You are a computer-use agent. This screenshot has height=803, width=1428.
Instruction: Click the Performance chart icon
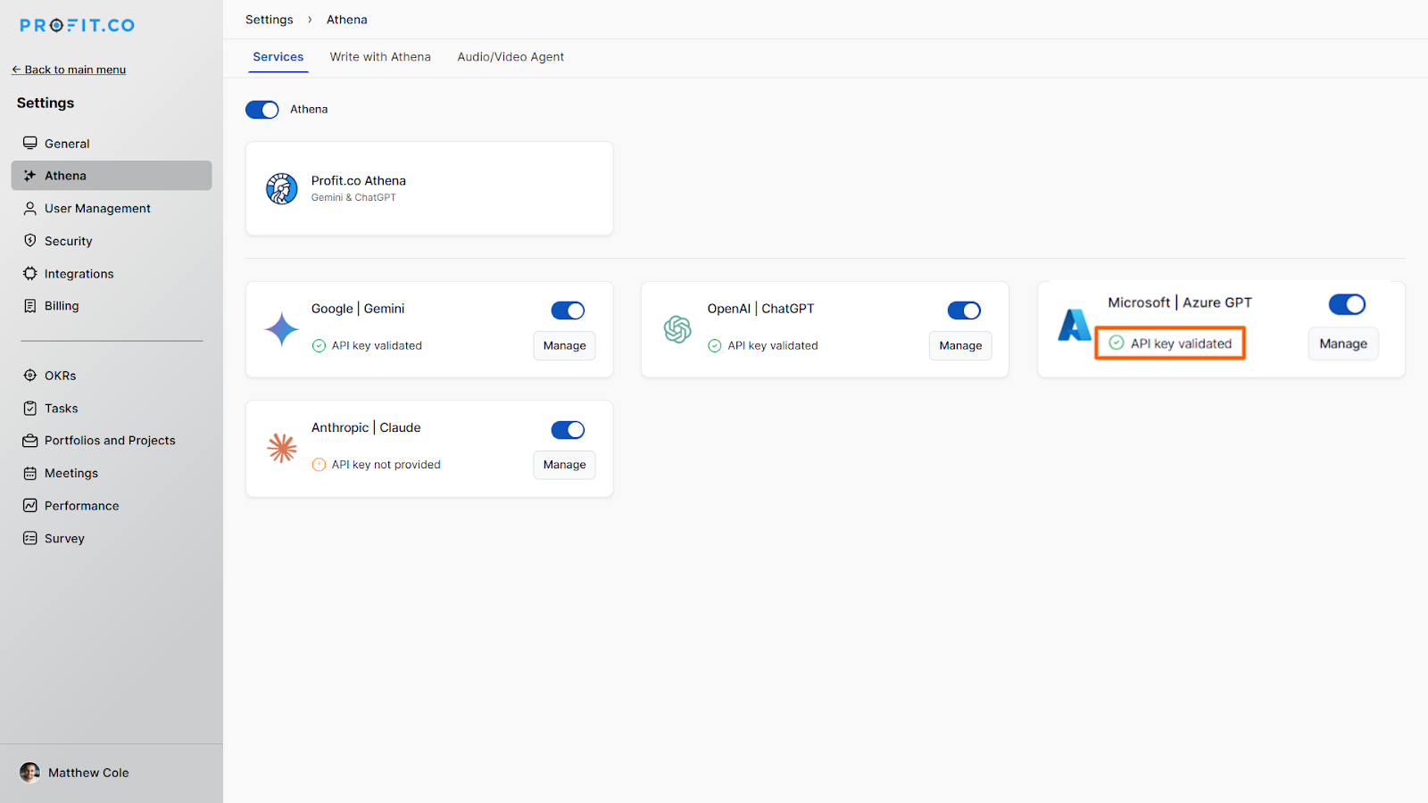[30, 506]
